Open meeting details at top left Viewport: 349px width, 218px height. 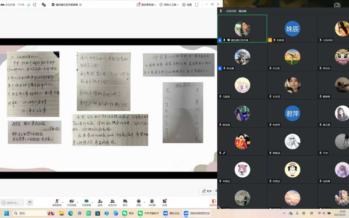pos(8,5)
